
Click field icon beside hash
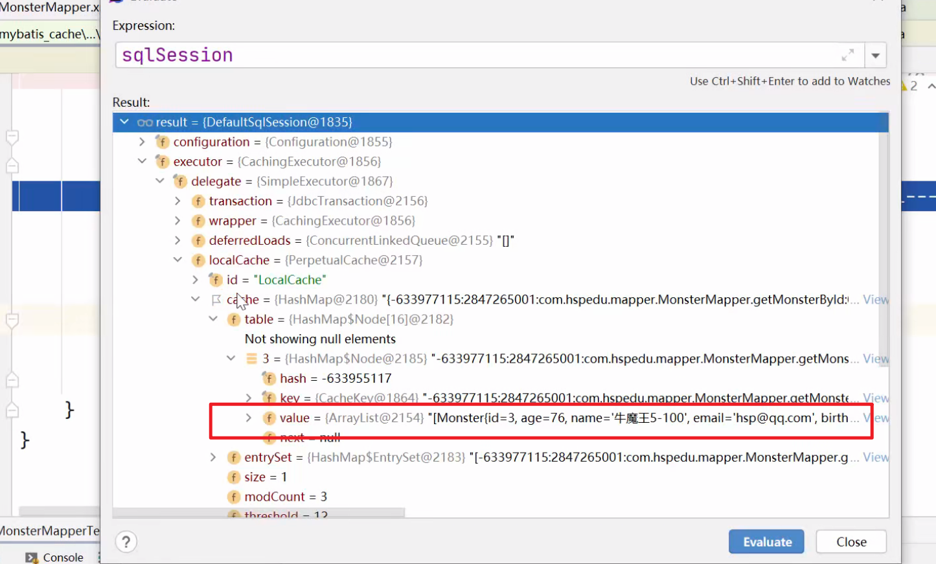[269, 378]
